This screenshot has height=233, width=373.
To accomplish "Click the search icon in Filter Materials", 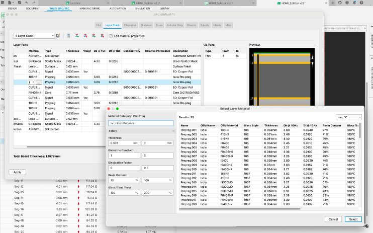I will 113,123.
